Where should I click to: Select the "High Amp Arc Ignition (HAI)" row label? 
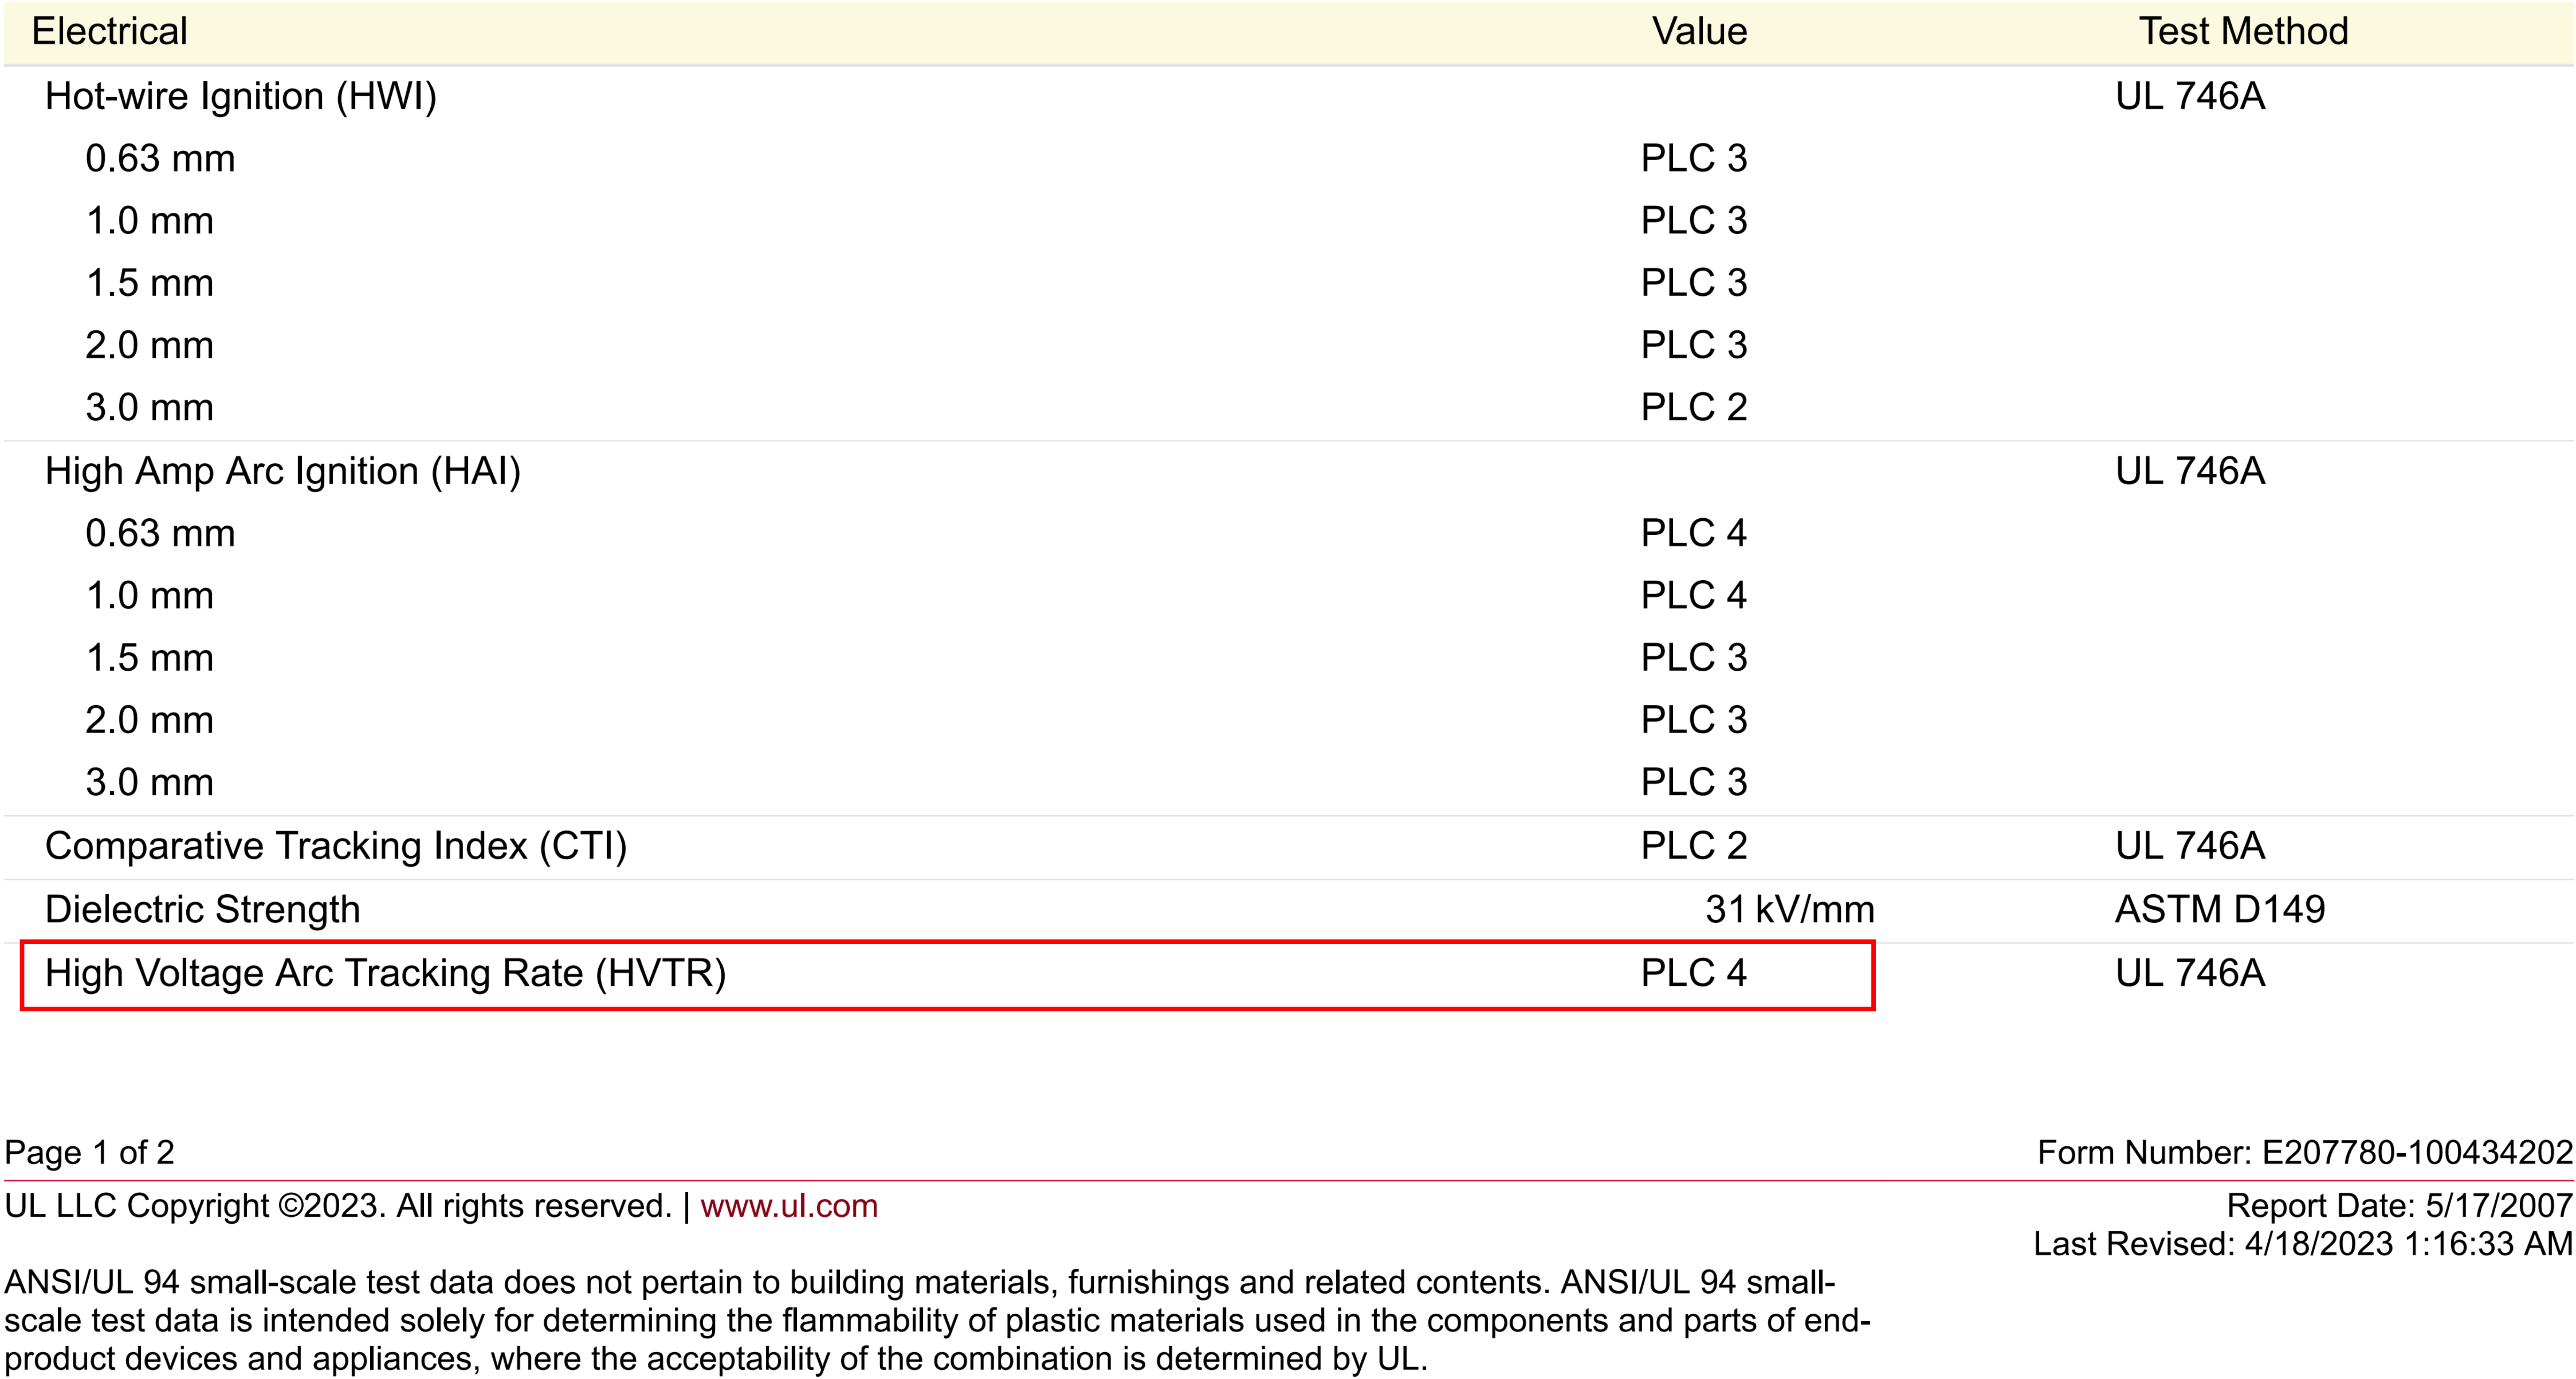point(283,472)
